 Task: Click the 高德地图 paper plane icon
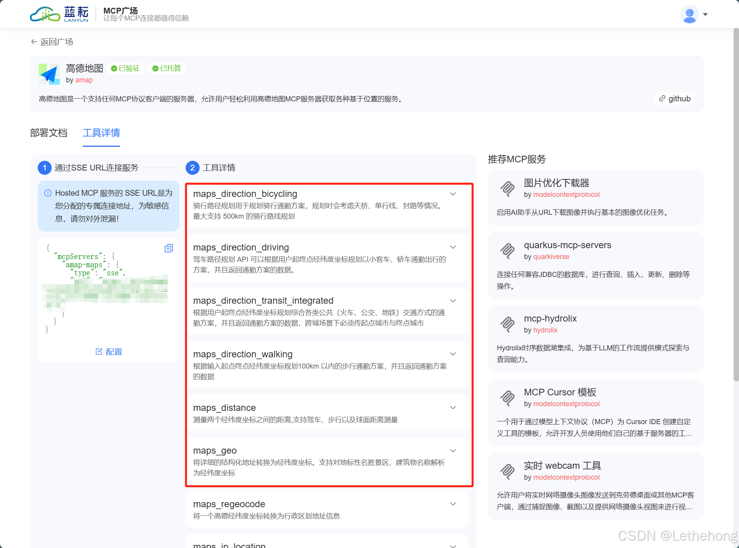pos(49,74)
